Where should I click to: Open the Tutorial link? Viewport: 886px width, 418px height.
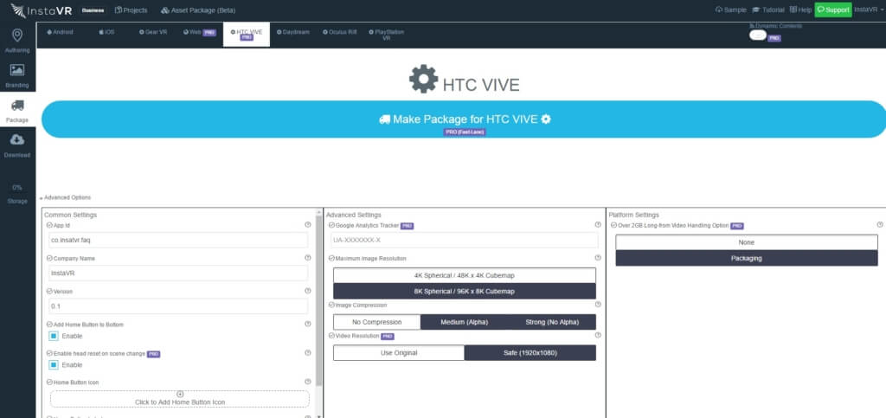click(x=768, y=10)
